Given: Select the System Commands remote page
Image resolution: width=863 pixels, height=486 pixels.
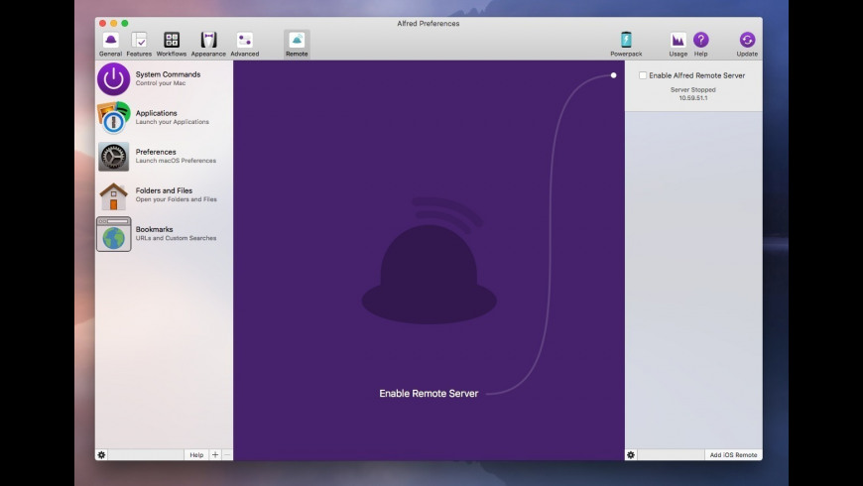Looking at the screenshot, I should [164, 78].
